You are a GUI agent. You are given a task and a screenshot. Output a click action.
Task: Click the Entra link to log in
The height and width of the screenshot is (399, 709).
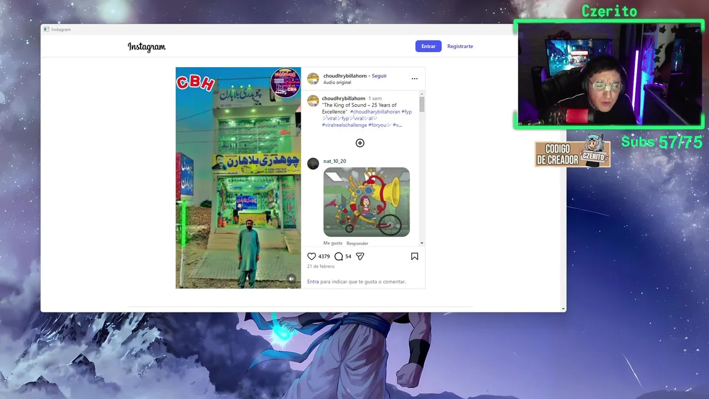(x=313, y=282)
